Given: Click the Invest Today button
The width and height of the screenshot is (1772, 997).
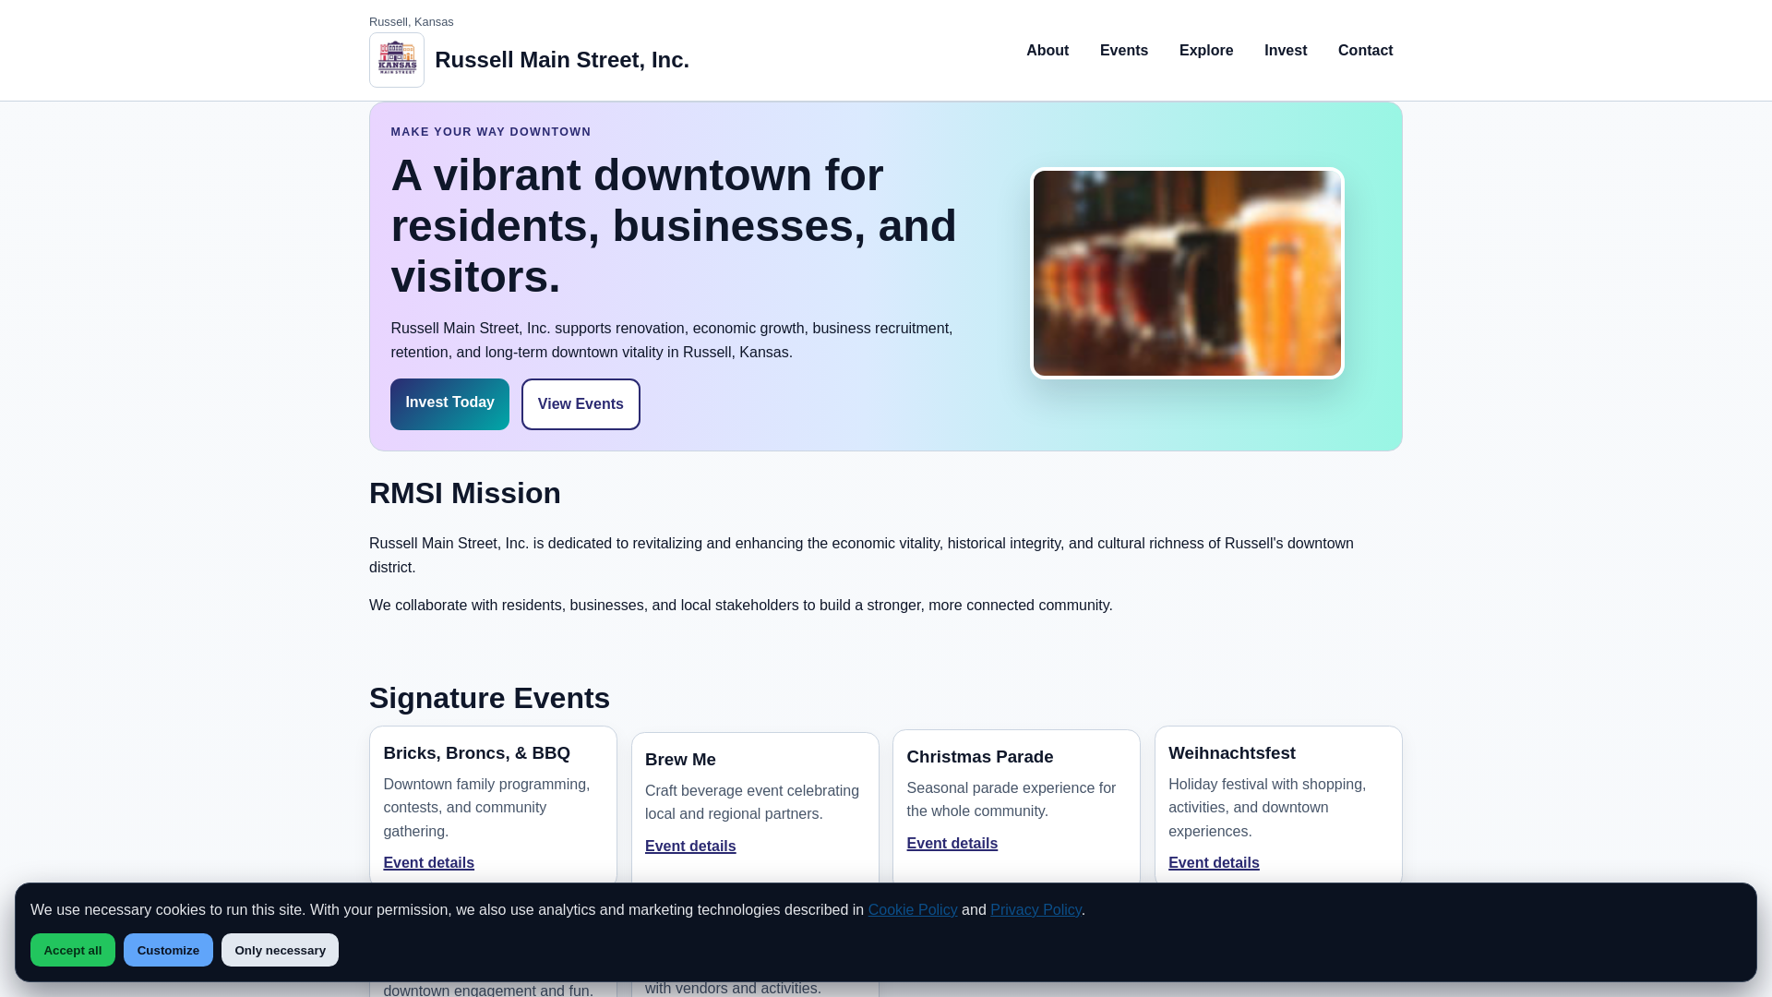Looking at the screenshot, I should (x=449, y=404).
